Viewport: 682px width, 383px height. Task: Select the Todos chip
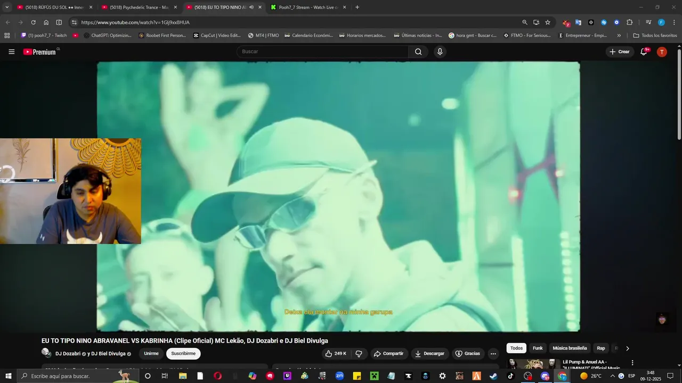[x=516, y=348]
